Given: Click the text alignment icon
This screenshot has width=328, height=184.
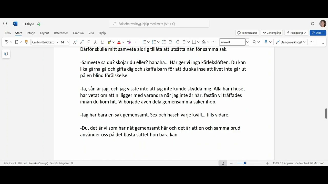Looking at the screenshot, I should click(184, 42).
